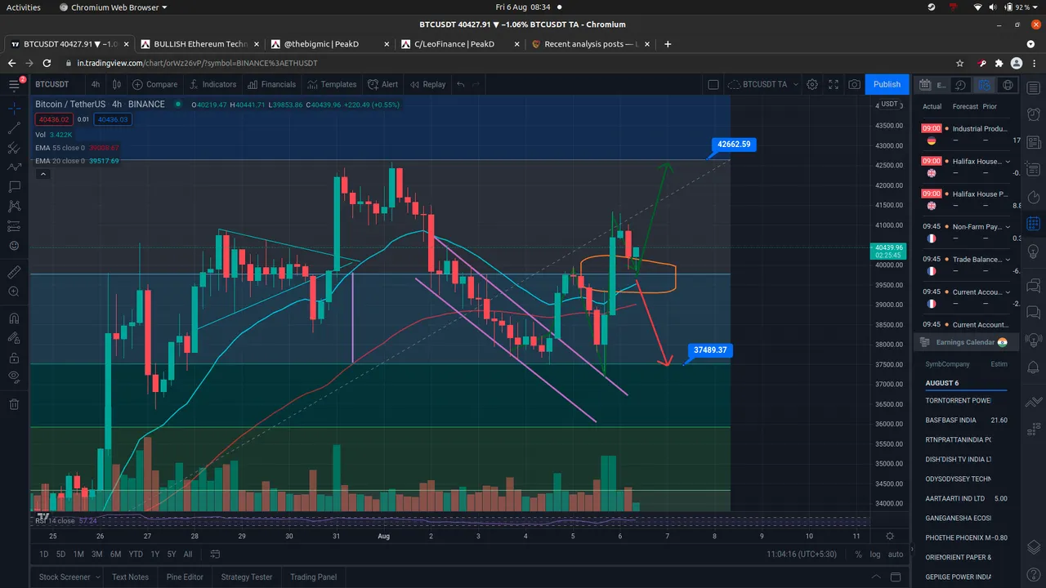1046x588 pixels.
Task: Toggle hide all drawings eye icon
Action: [14, 377]
